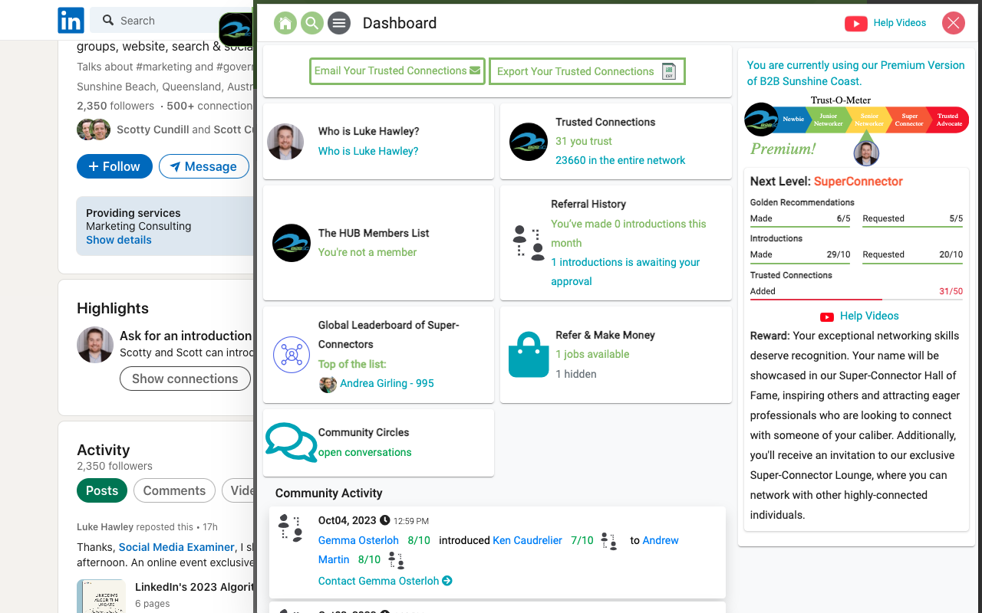Click the Junior Networker Trust-O-Meter segment

tap(829, 120)
